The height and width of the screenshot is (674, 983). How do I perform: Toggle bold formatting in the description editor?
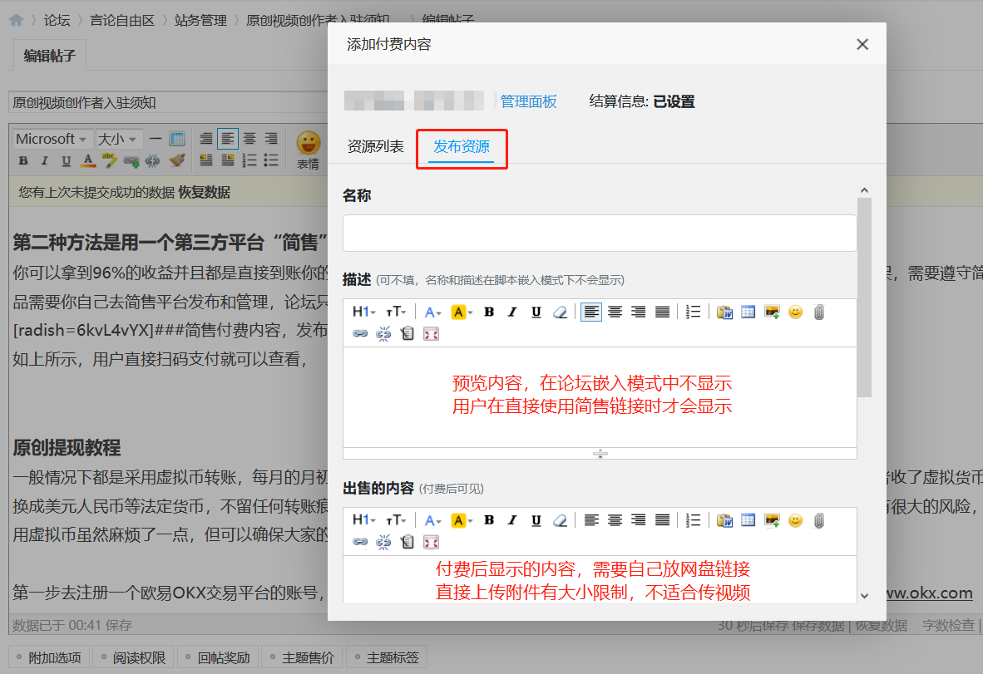[x=487, y=312]
